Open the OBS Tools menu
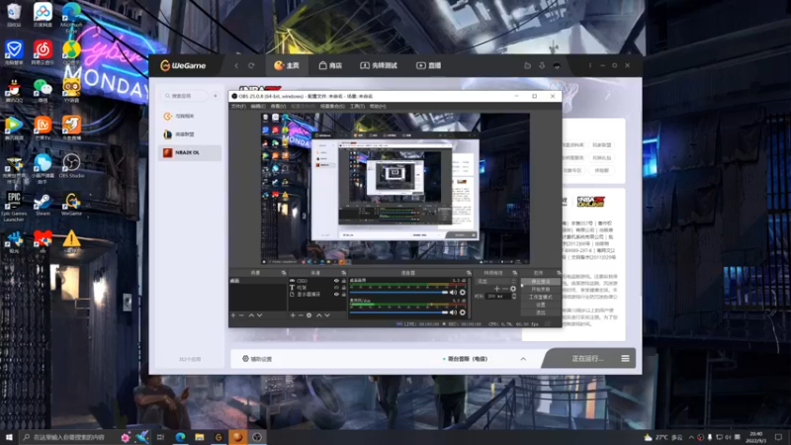This screenshot has height=445, width=791. tap(357, 107)
